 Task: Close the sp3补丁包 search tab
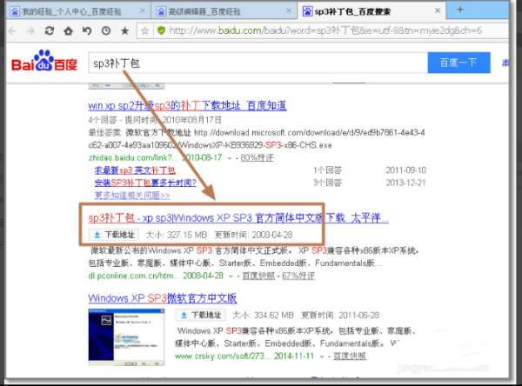tap(438, 11)
